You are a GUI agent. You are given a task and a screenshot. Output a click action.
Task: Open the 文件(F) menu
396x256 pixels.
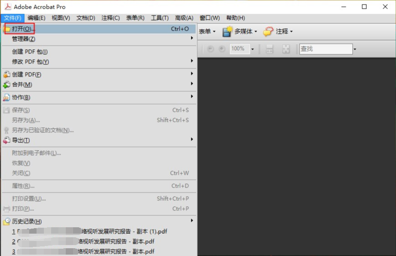pos(12,18)
